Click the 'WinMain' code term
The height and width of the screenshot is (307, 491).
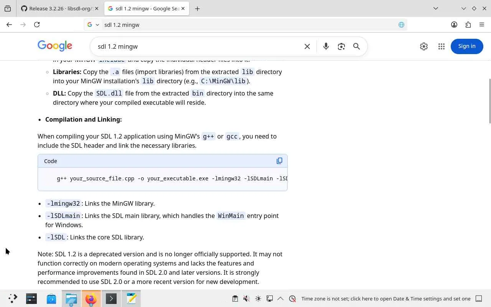click(x=231, y=216)
